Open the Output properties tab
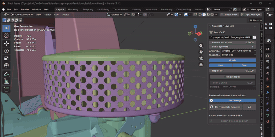 pos(268,62)
